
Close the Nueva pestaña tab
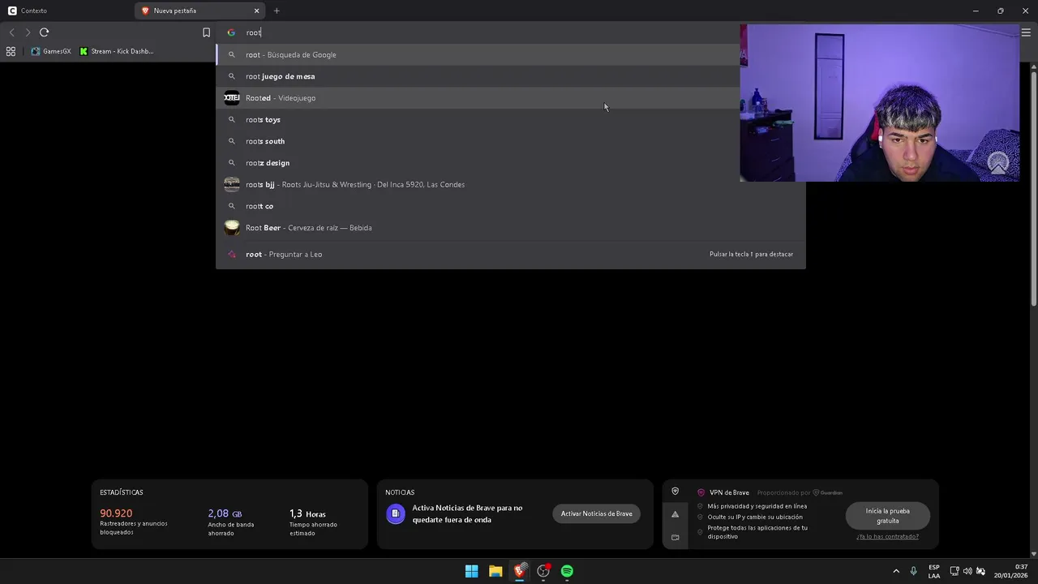tap(257, 11)
